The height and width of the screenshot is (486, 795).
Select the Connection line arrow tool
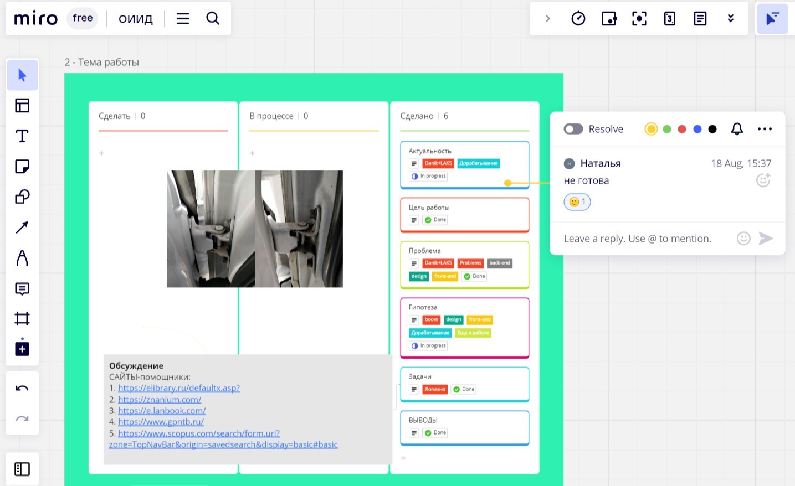click(22, 228)
